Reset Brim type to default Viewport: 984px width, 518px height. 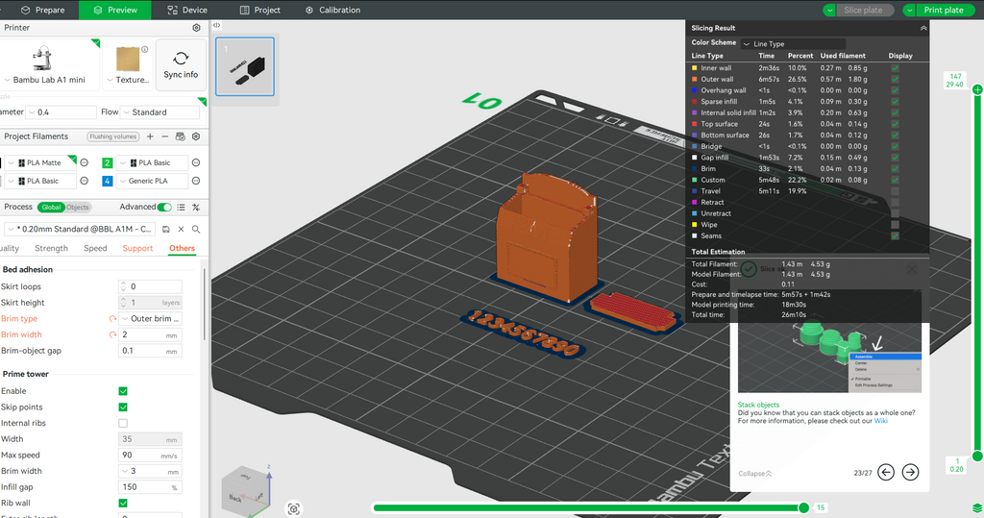click(112, 319)
